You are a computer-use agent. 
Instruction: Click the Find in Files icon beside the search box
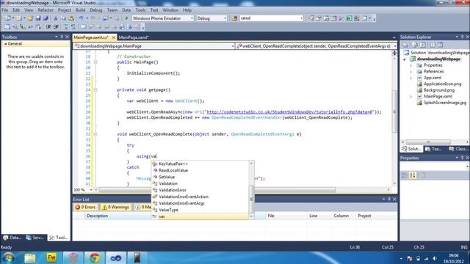(234, 18)
